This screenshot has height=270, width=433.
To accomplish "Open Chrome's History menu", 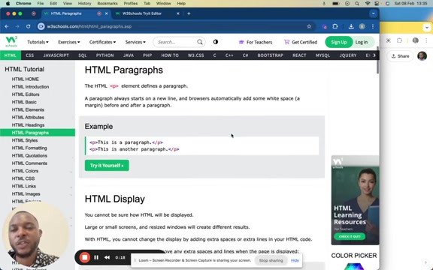I will coord(84,4).
